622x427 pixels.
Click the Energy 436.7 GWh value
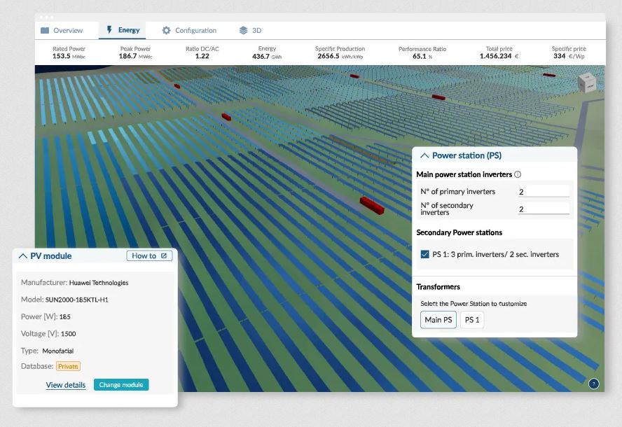point(267,56)
